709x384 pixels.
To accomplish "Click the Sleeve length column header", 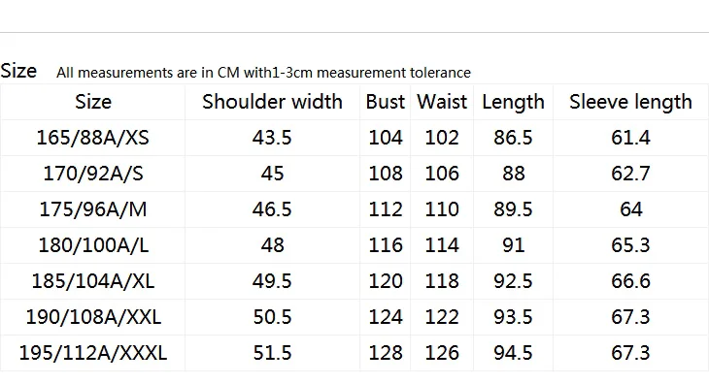I will pyautogui.click(x=630, y=103).
